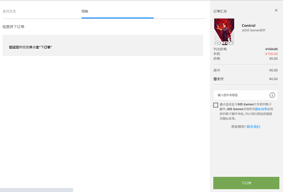
Task: Click the 检查并下订单 section heading
Action: click(x=14, y=27)
